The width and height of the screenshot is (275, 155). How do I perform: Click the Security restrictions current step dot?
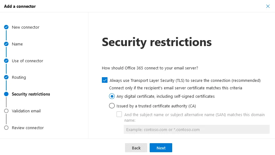[x=6, y=94]
